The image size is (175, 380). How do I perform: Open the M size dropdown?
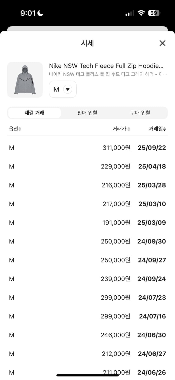pos(63,89)
